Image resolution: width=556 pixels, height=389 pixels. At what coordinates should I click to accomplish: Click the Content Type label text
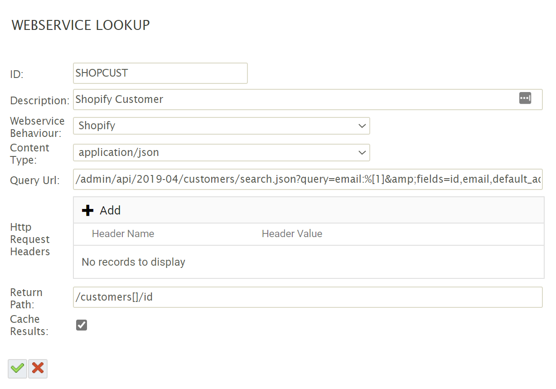pos(29,154)
